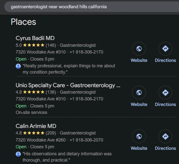The height and width of the screenshot is (164, 179).
Task: Click the 'On-site services' text
Action: (31, 113)
